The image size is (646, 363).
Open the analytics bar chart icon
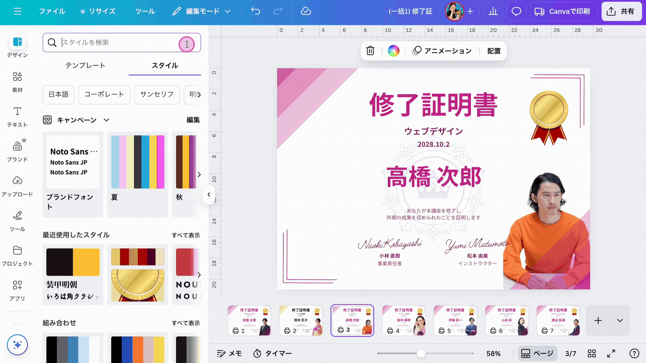pos(493,11)
